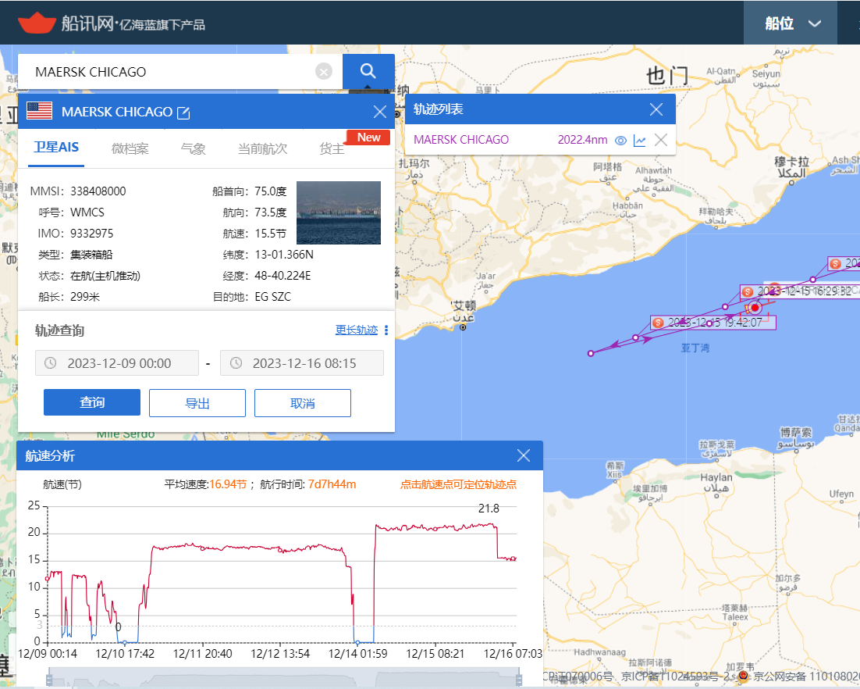Open the ship photo thumbnail
Image resolution: width=860 pixels, height=689 pixels.
(x=339, y=212)
